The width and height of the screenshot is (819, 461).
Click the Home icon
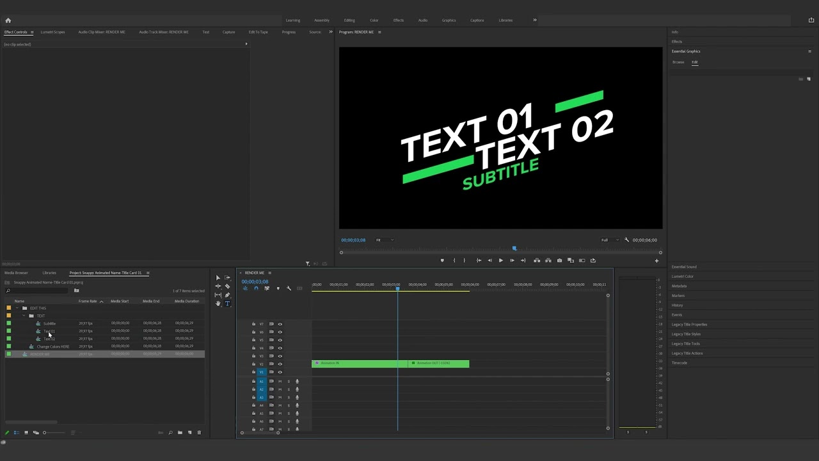8,20
